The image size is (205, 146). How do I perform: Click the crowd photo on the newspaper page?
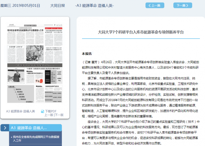tap(35, 53)
